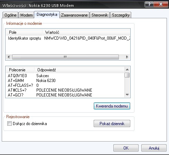Click the Sukces response text

43,76
